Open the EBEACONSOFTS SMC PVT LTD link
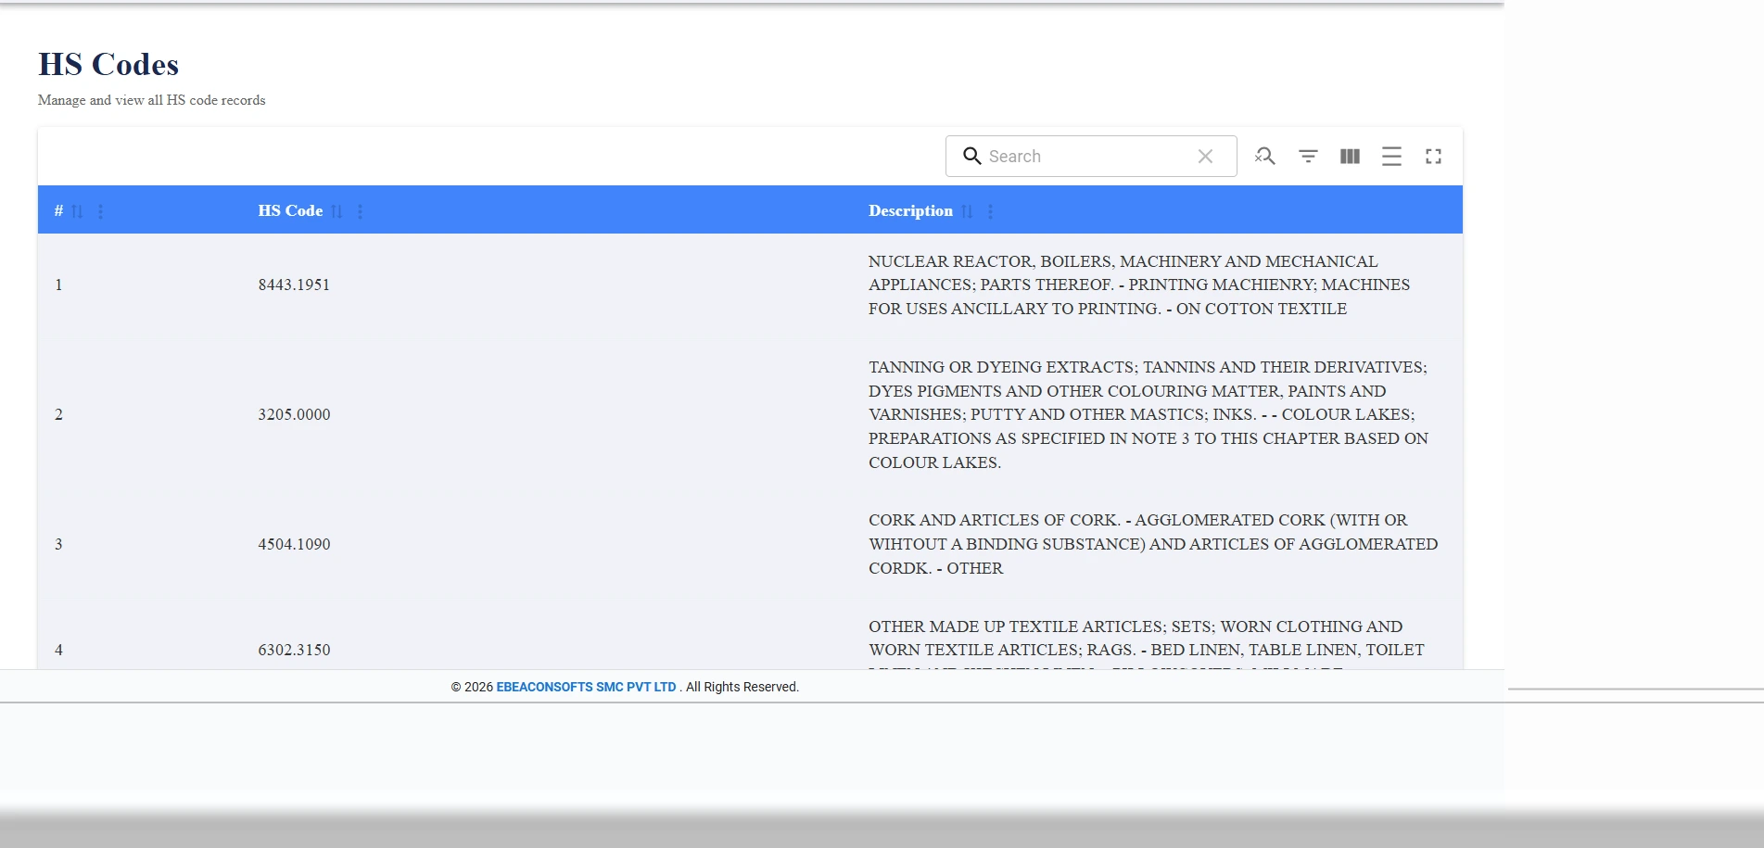1764x848 pixels. [x=586, y=687]
